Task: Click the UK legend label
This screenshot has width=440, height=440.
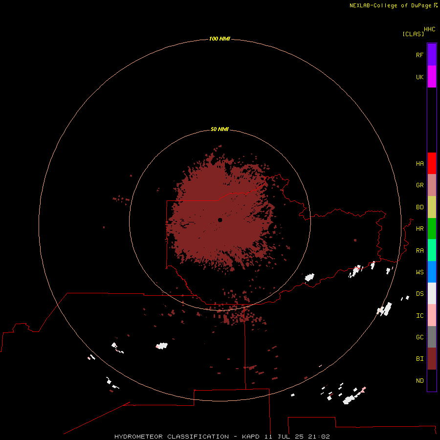Action: pos(419,77)
